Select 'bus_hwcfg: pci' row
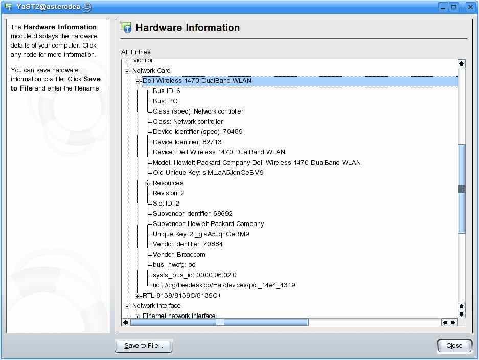The image size is (479, 360). pos(175,265)
